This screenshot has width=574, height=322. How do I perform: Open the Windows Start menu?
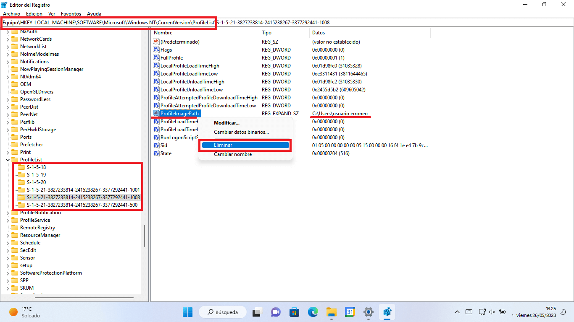187,312
